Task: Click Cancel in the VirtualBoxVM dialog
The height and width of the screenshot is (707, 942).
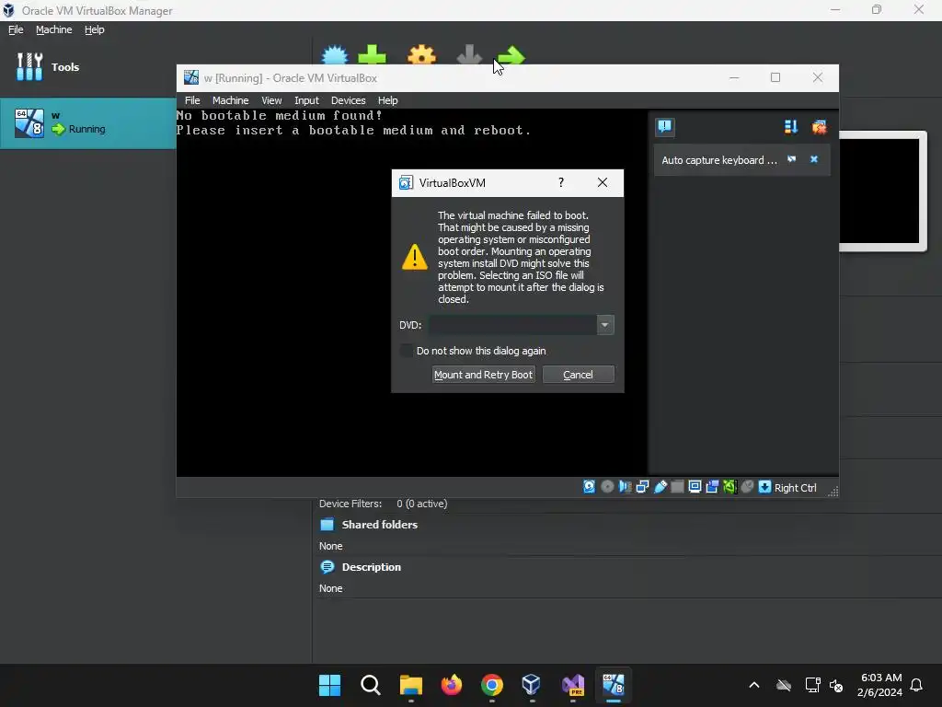Action: point(578,375)
